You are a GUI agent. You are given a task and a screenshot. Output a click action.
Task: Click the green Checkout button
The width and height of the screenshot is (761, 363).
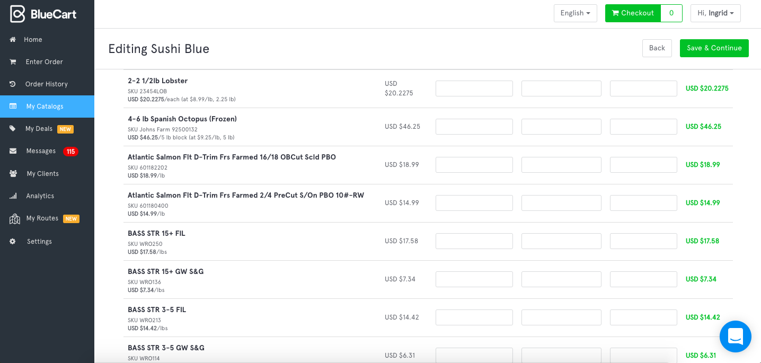pos(633,13)
